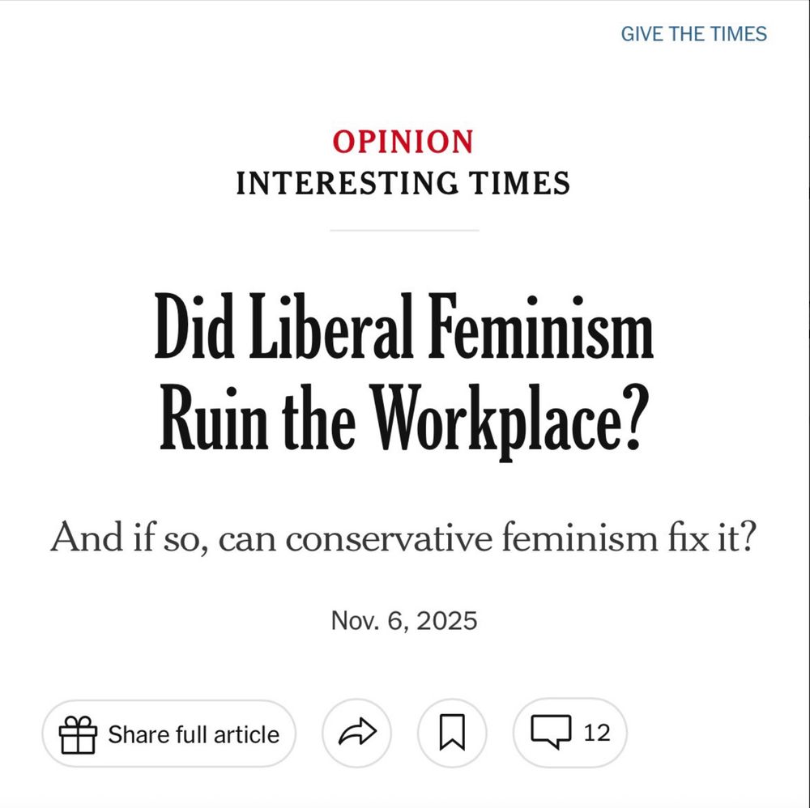Open the INTERESTING TIMES column header

click(403, 184)
